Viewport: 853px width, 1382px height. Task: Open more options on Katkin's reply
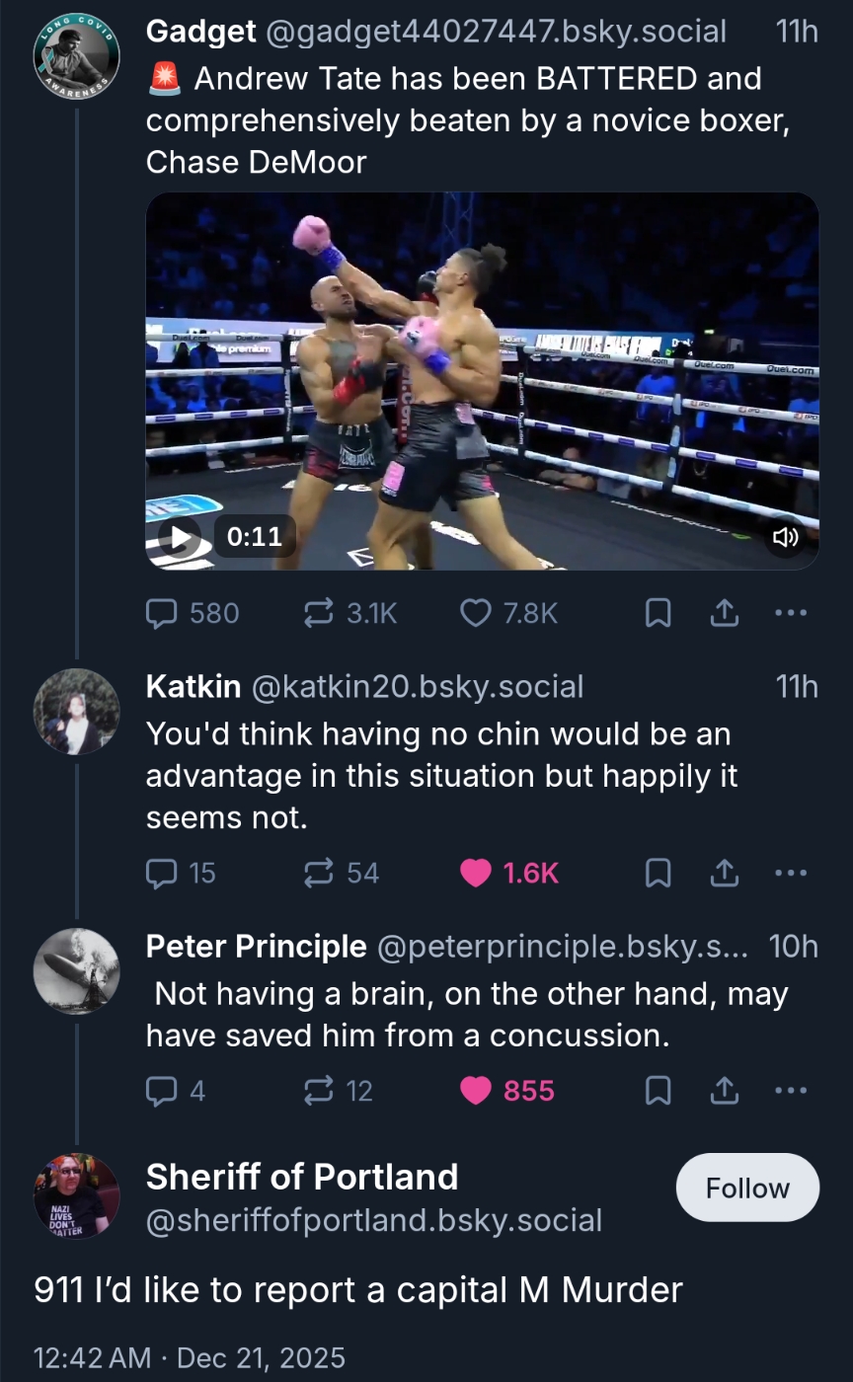(791, 873)
